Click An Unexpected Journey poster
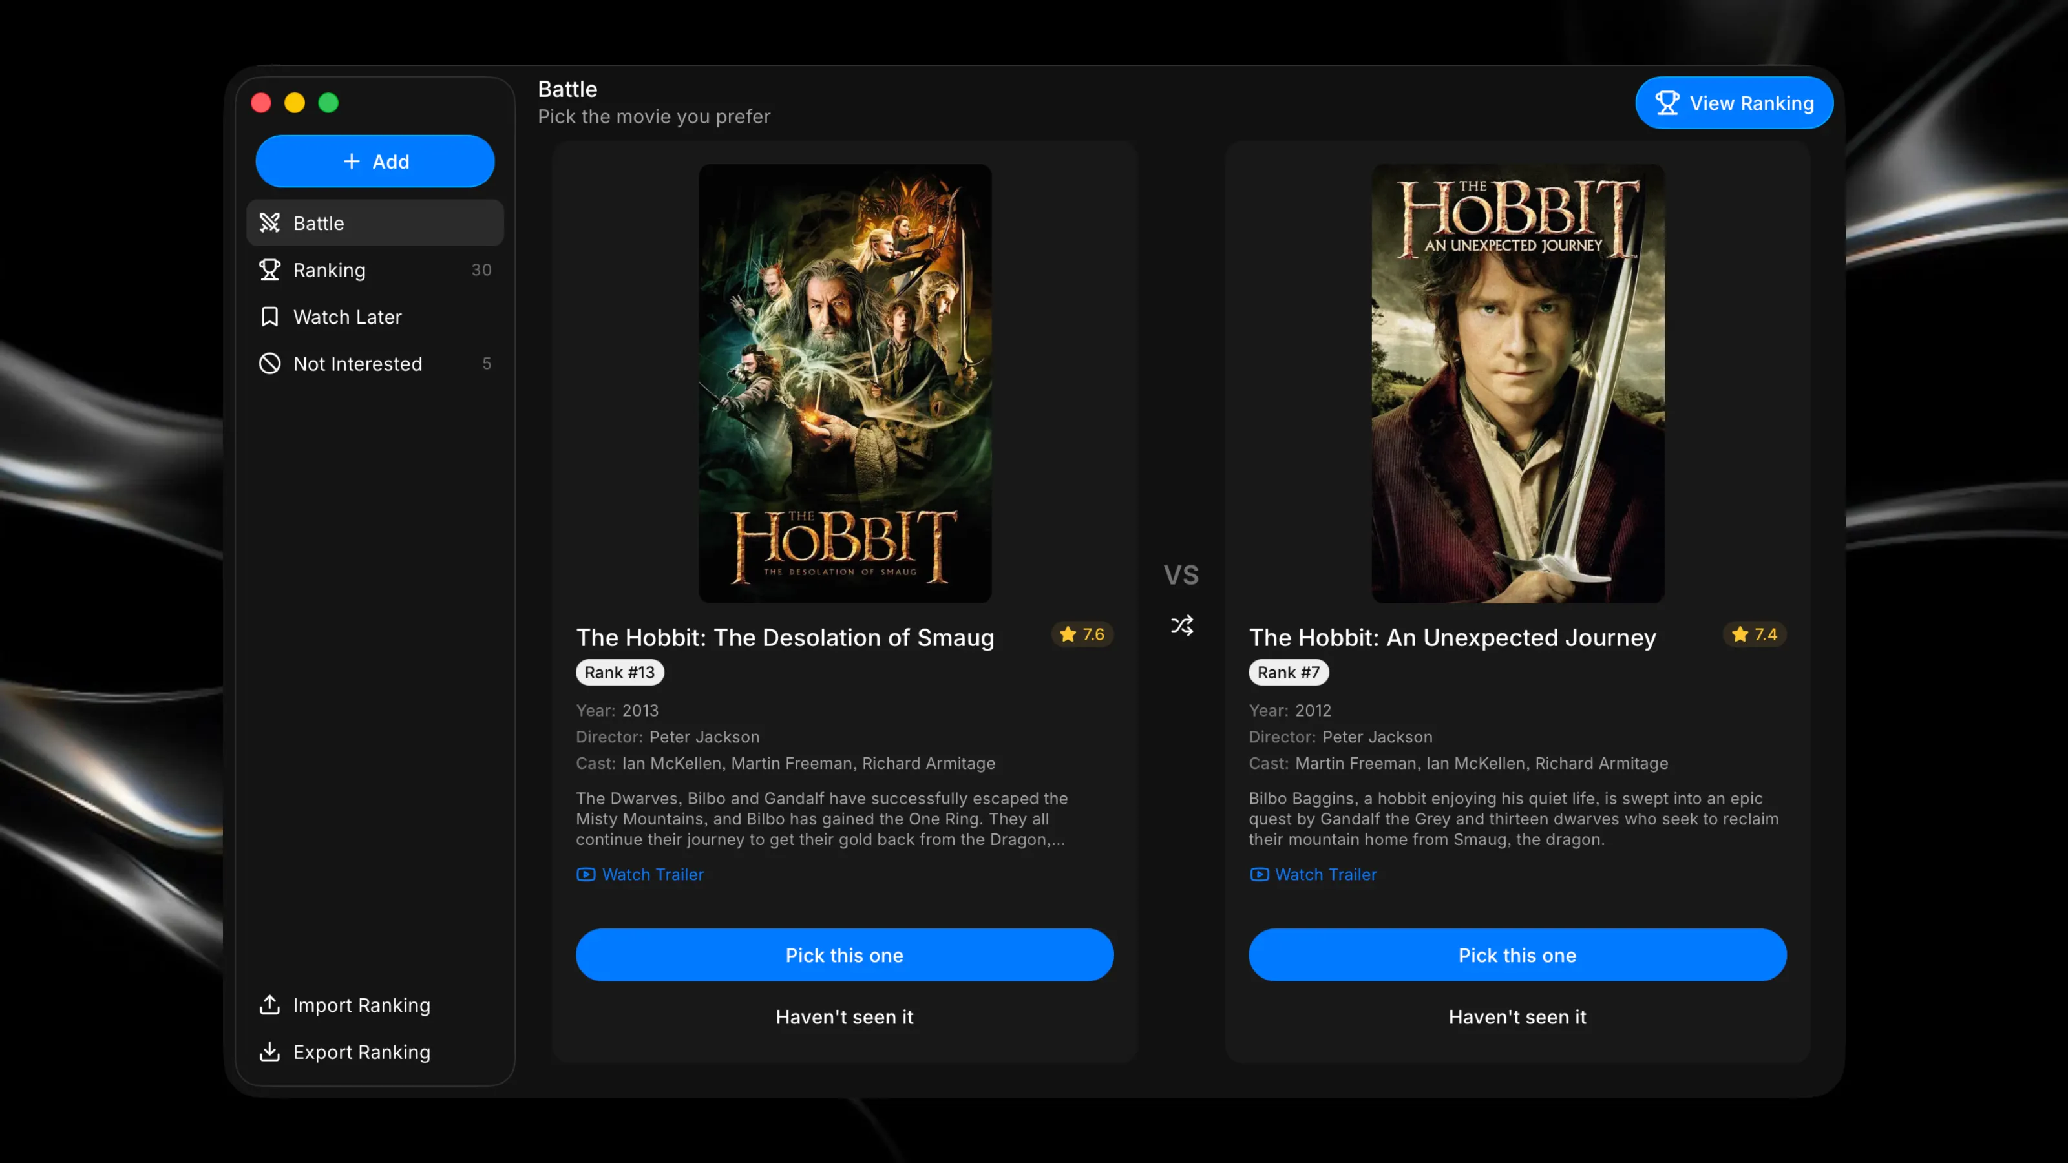Viewport: 2068px width, 1163px height. (x=1517, y=384)
